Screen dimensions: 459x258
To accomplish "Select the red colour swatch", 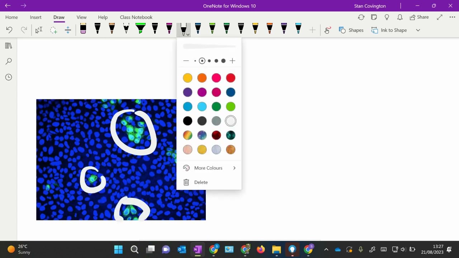I will point(231,78).
